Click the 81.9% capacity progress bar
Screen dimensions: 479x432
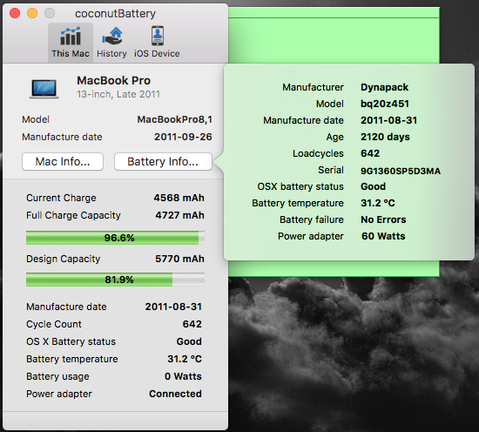tap(115, 280)
